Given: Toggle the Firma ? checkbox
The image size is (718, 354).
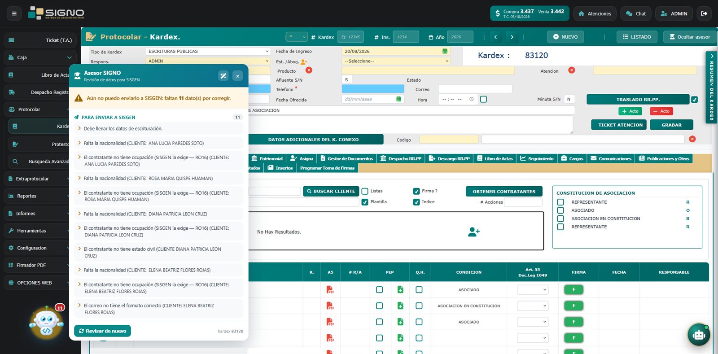Looking at the screenshot, I should point(416,191).
